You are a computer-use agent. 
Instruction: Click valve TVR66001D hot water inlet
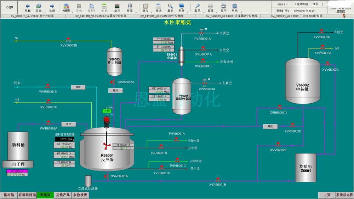tap(162, 168)
